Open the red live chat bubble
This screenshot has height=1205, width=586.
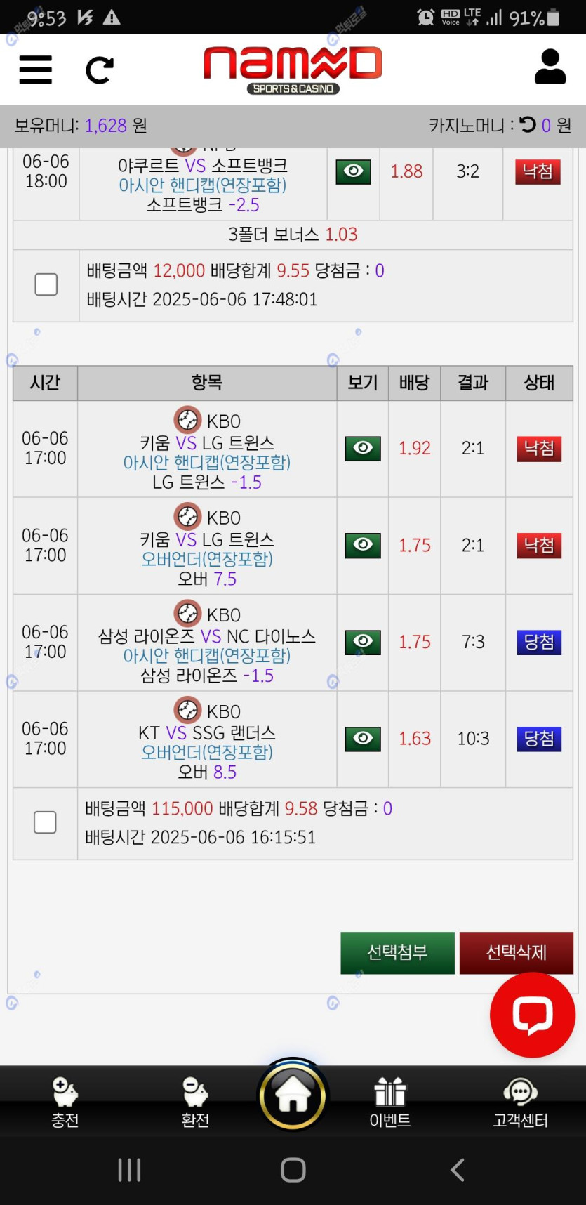(532, 1015)
